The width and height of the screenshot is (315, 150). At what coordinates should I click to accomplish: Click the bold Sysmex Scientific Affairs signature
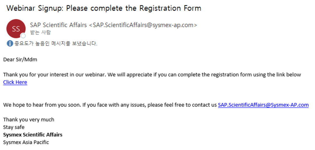coord(33,135)
